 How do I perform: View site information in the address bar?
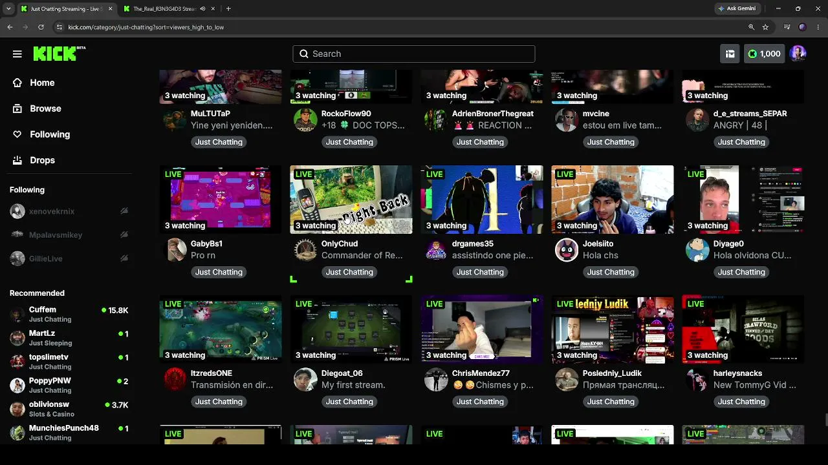[x=60, y=27]
